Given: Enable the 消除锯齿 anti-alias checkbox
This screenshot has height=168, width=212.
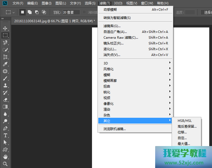Looking at the screenshot, I should click(x=85, y=12).
